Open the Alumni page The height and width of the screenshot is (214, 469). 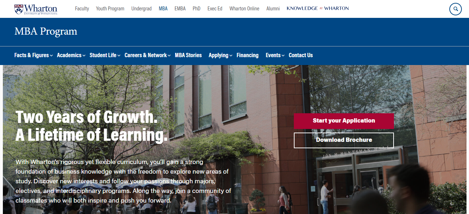(x=273, y=9)
